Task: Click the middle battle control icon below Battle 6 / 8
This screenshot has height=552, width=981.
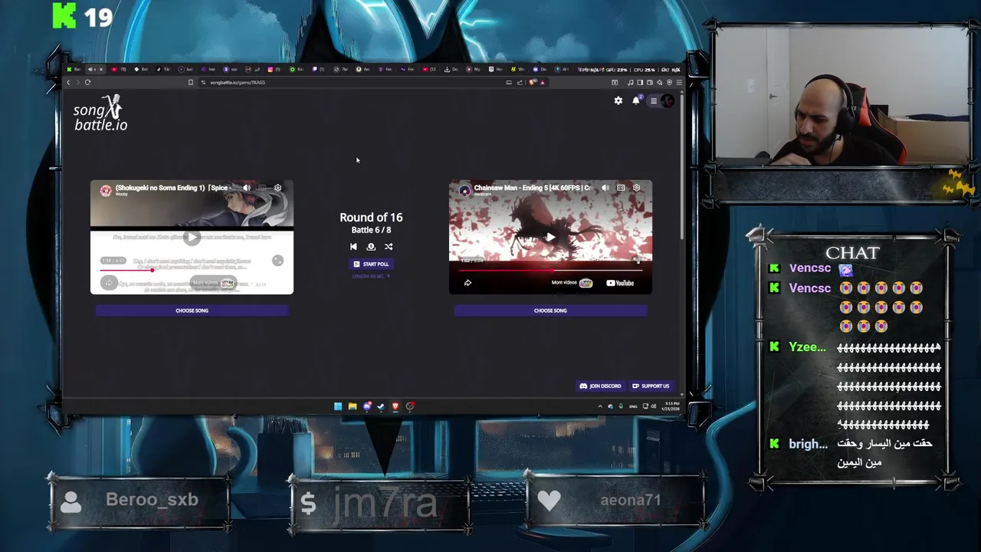Action: coord(371,247)
